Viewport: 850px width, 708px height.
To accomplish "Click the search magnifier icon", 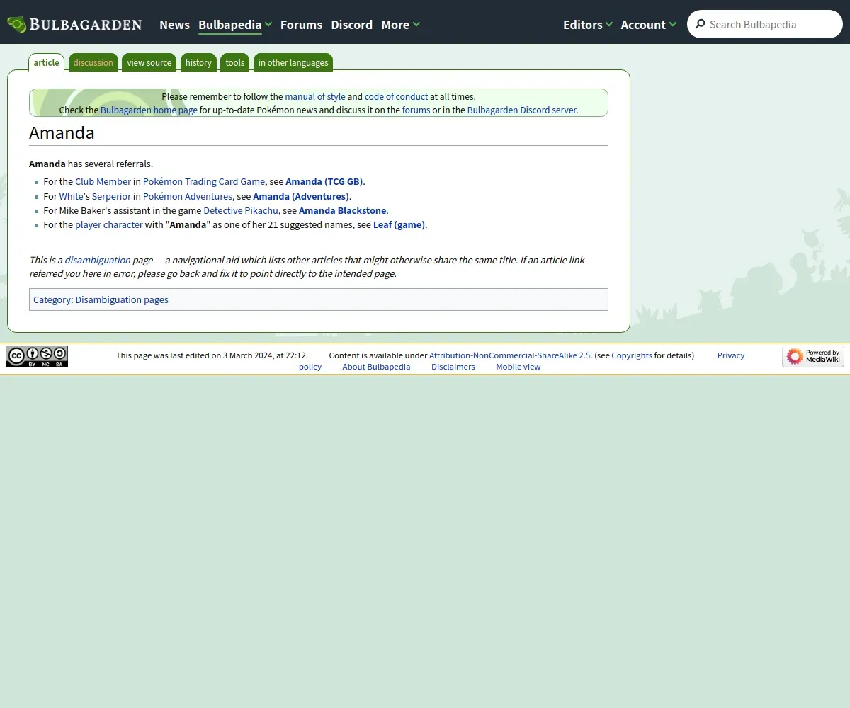I will (x=701, y=24).
